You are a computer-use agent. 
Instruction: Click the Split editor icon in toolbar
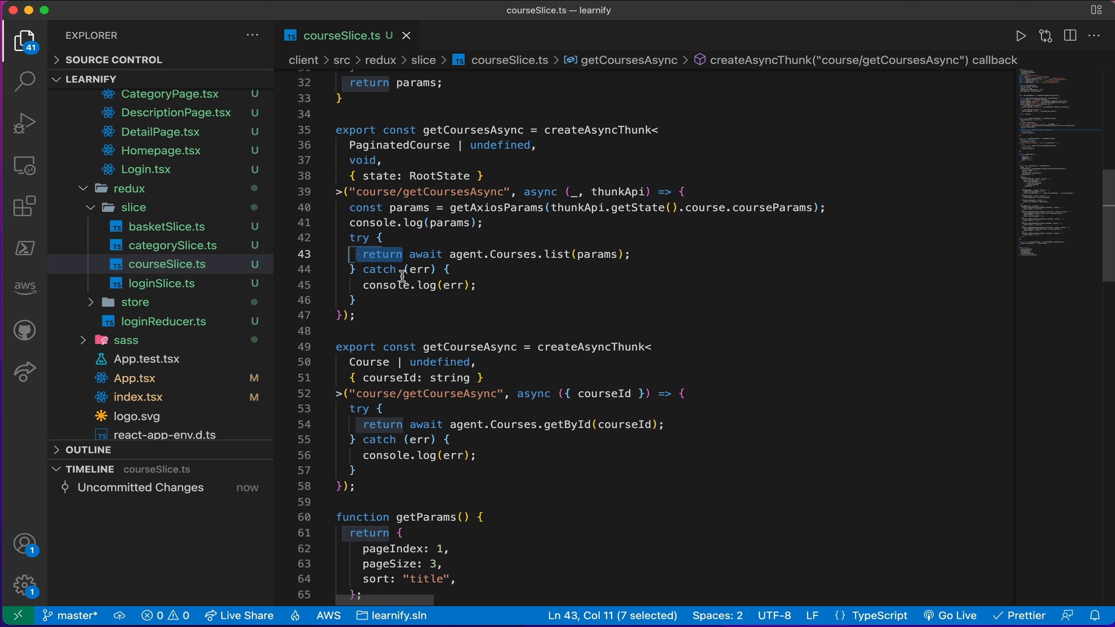pos(1071,35)
